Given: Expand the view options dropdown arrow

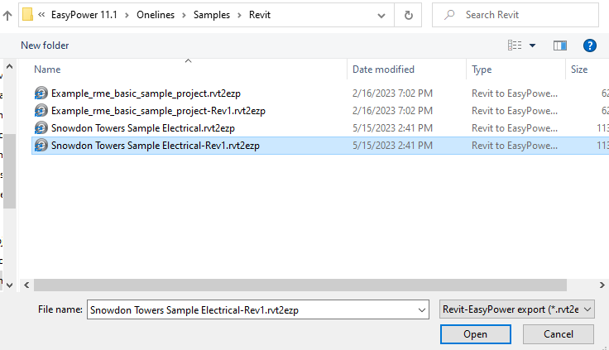Looking at the screenshot, I should click(x=533, y=46).
